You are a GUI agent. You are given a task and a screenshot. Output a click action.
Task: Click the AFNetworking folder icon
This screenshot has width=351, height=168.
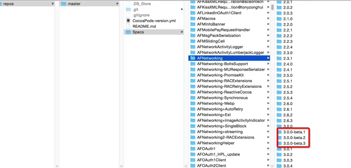193,58
